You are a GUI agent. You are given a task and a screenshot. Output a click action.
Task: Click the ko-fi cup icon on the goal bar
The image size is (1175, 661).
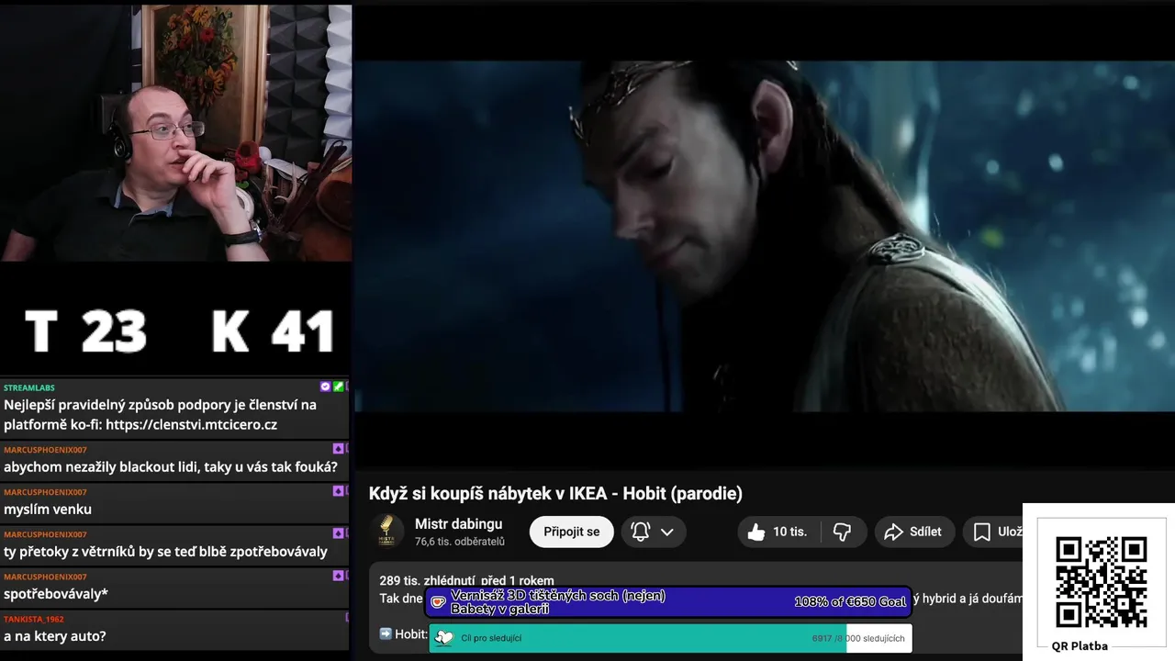[439, 602]
